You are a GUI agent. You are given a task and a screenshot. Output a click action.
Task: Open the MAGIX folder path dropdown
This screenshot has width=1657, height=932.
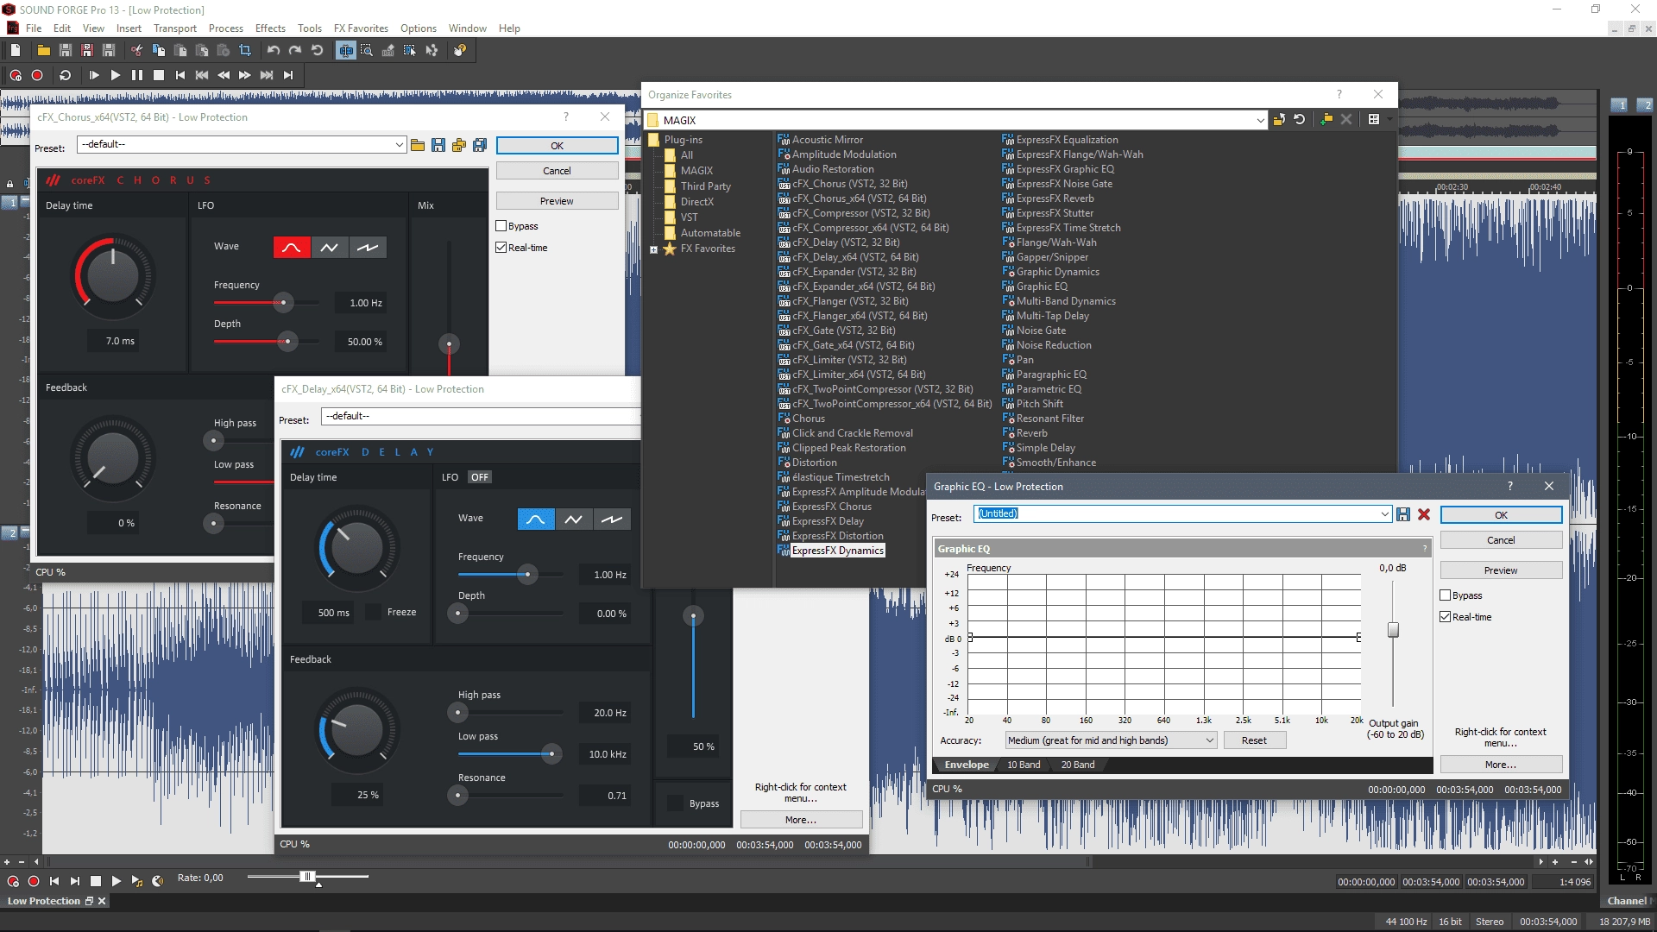click(x=1261, y=121)
